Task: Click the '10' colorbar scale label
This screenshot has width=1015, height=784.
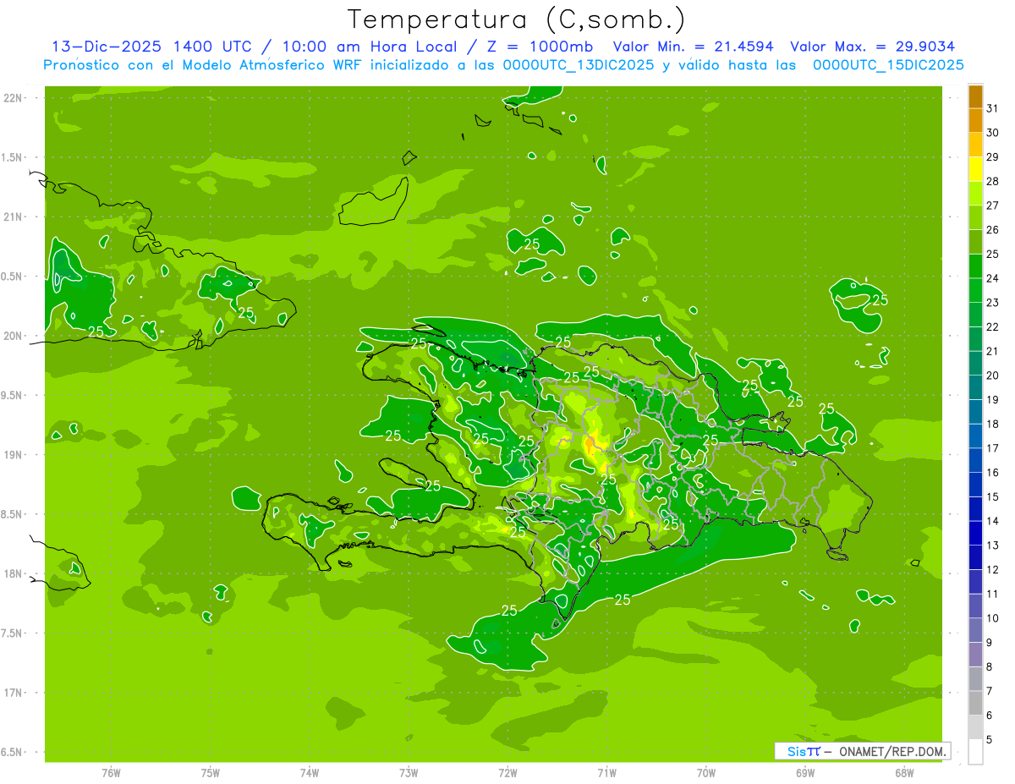Action: (x=993, y=618)
